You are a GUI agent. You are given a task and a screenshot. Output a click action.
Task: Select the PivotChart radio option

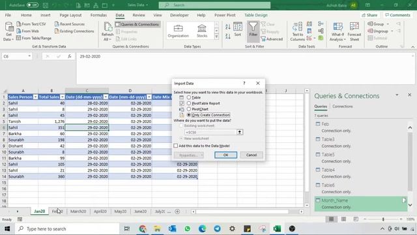(189, 109)
